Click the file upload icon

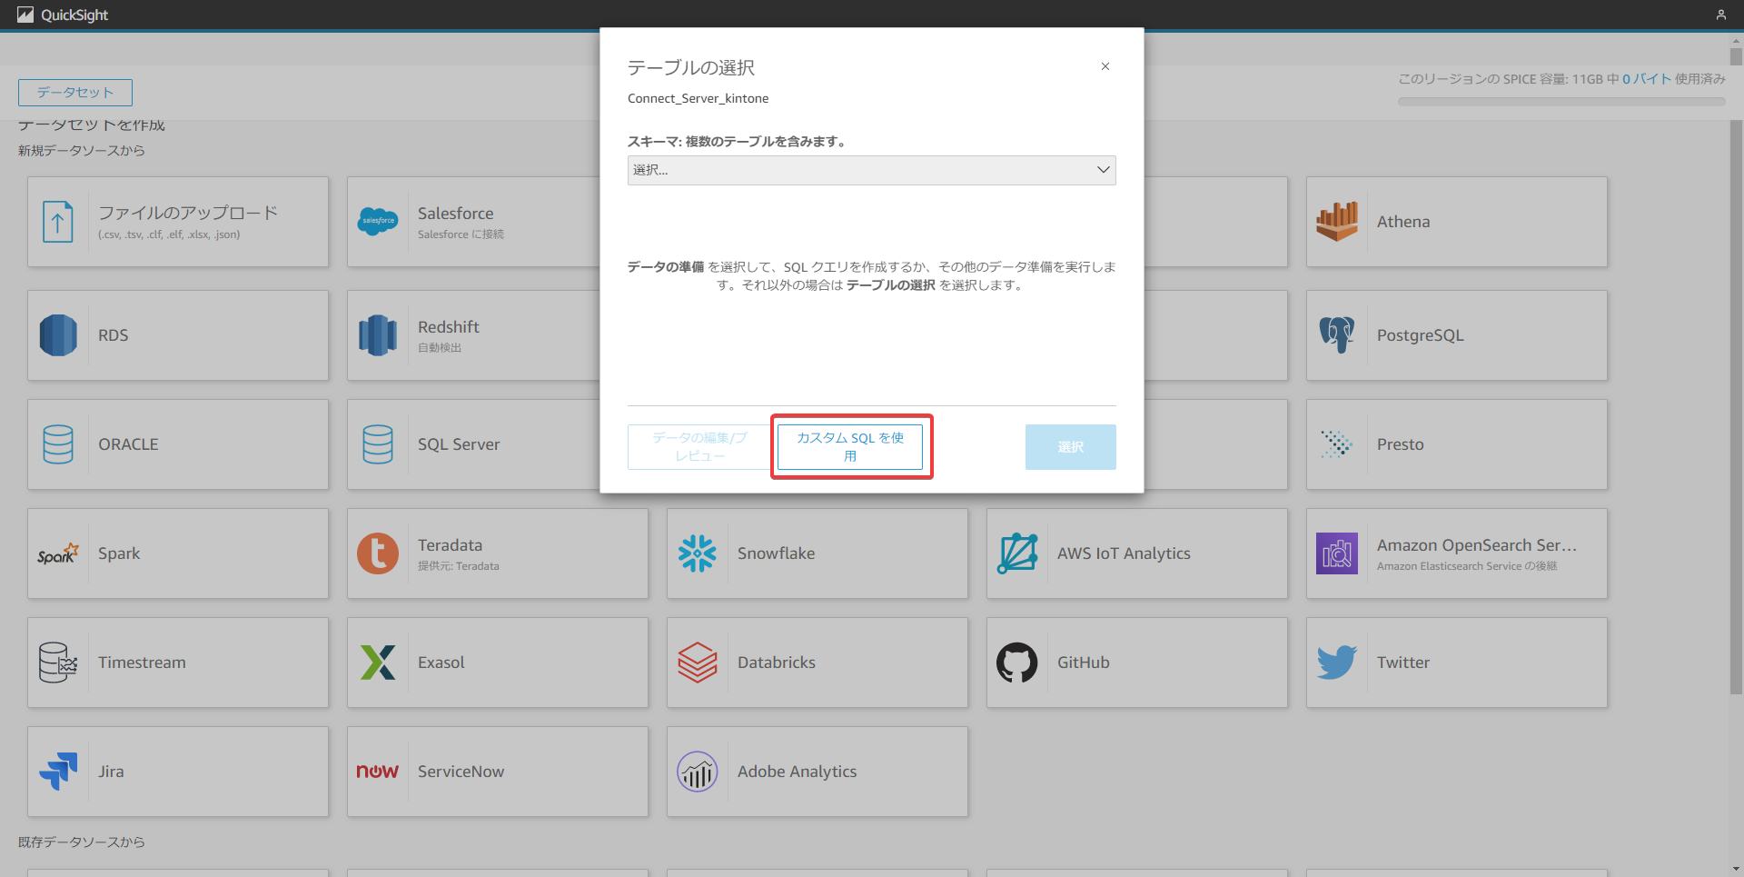[x=58, y=222]
